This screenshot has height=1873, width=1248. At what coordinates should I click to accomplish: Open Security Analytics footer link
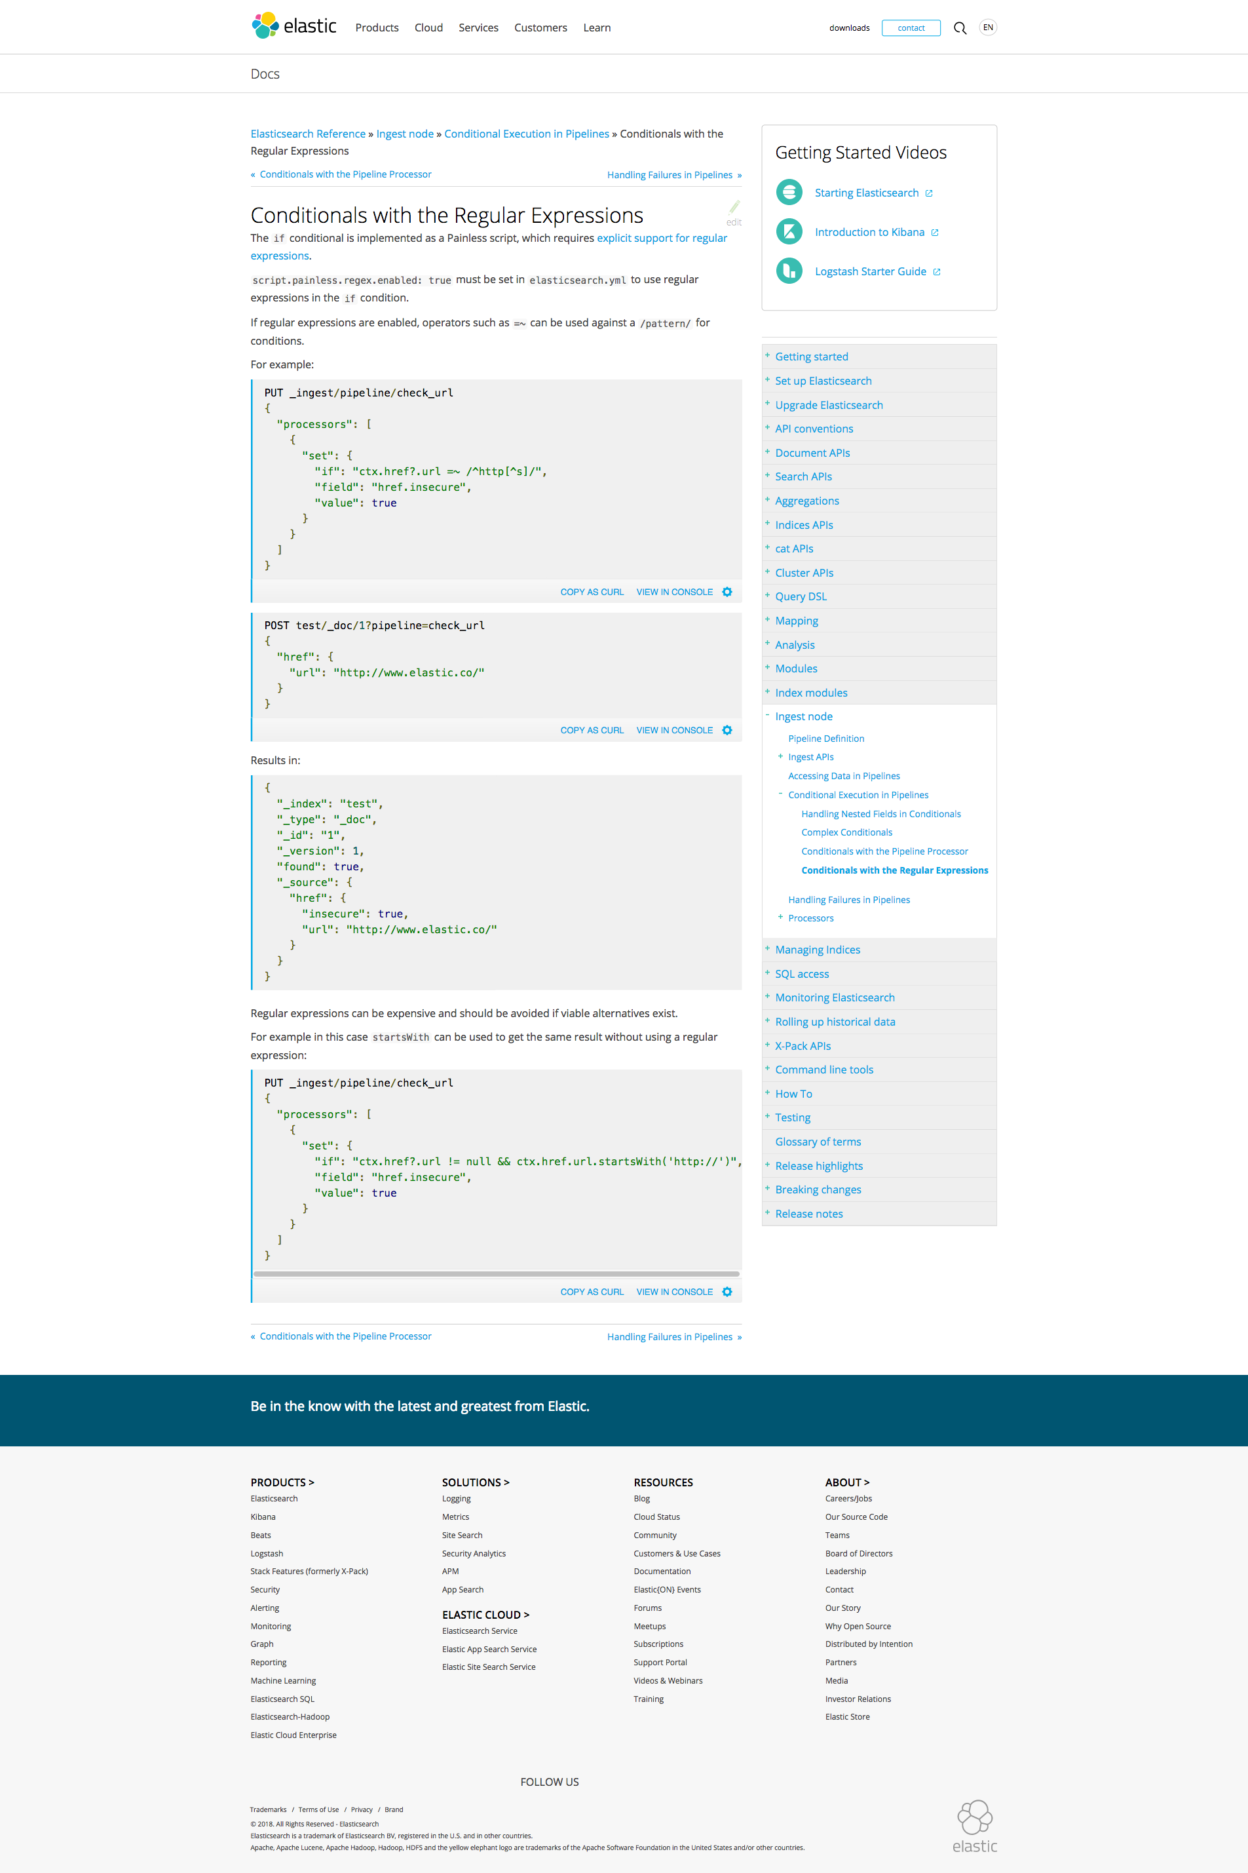point(474,1553)
